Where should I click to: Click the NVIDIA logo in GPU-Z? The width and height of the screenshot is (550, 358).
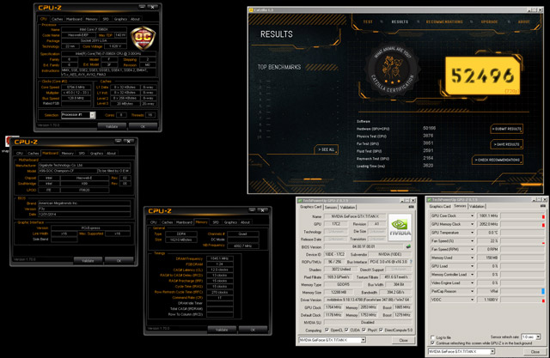400,228
